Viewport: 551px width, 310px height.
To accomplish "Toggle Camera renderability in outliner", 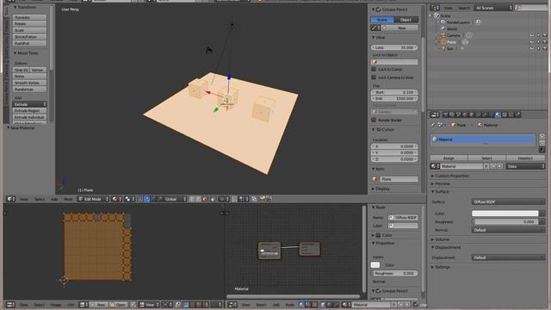I will (x=545, y=35).
